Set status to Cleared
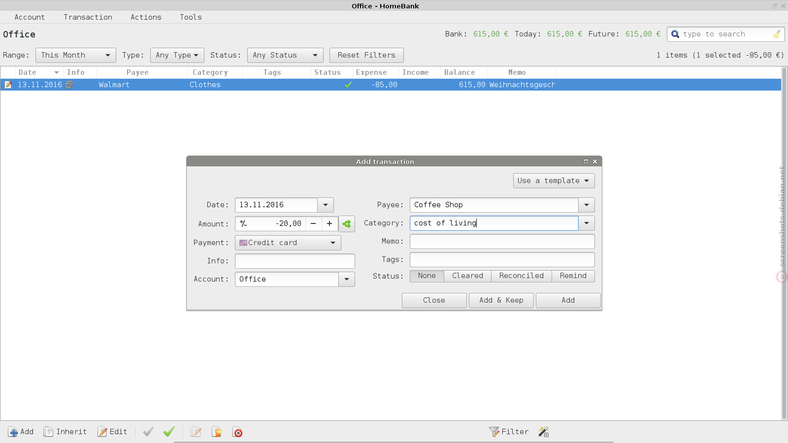788x443 pixels. [x=467, y=276]
